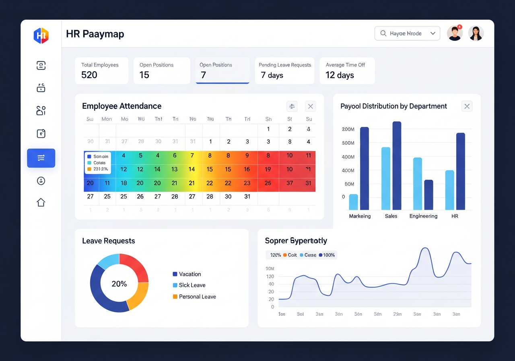515x361 pixels.
Task: Click the HR logo in the sidebar
Action: coord(41,35)
